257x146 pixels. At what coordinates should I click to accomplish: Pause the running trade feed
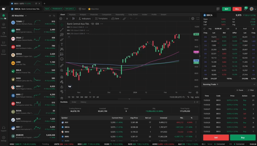pyautogui.click(x=240, y=90)
